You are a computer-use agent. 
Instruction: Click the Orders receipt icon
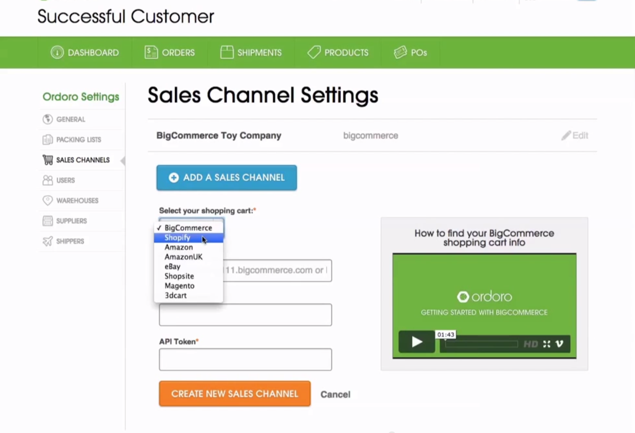point(151,52)
